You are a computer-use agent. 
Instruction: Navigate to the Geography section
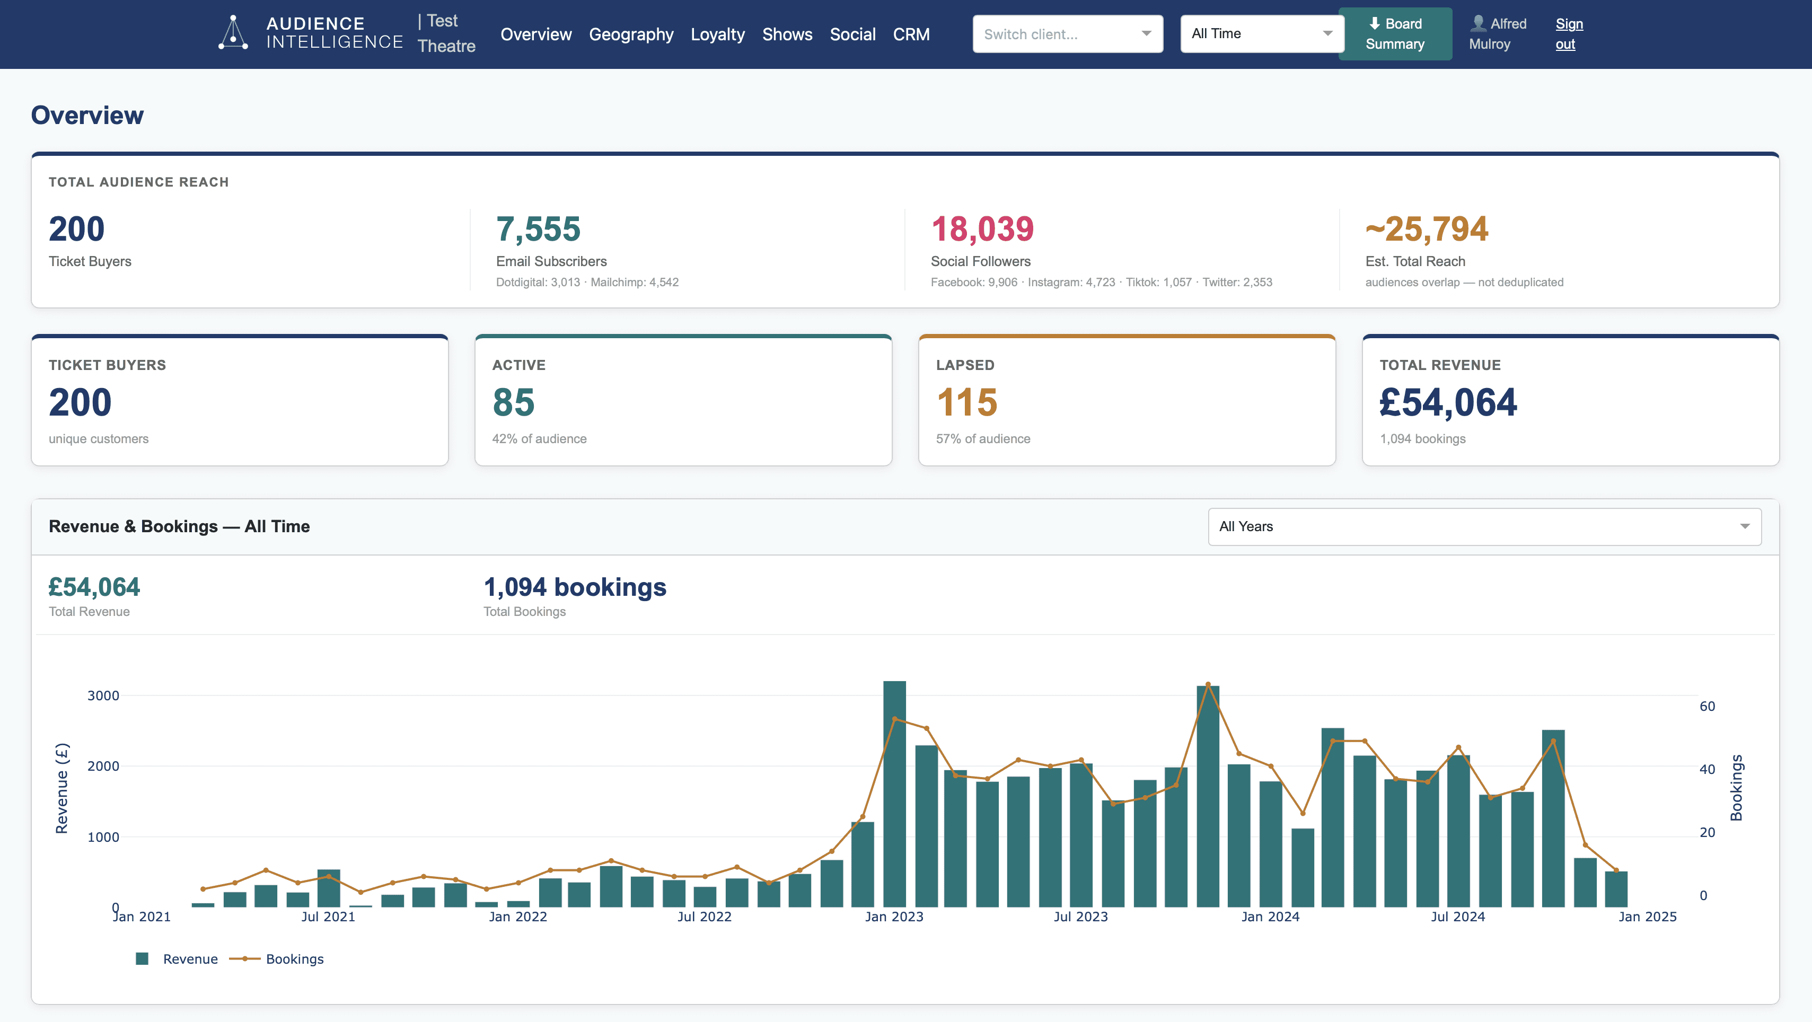tap(631, 34)
